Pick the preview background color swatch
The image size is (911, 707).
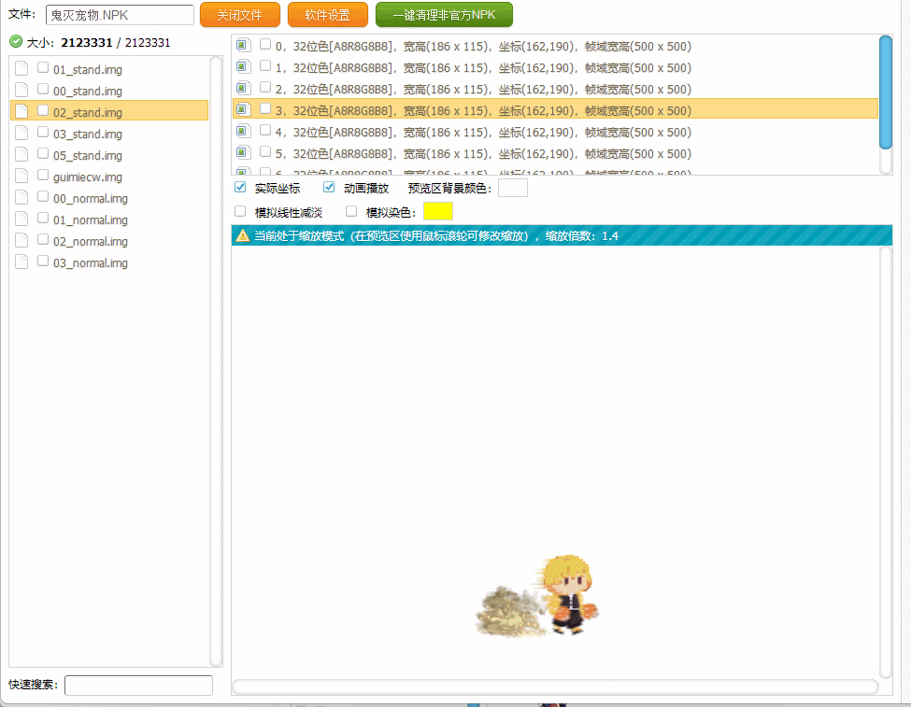[513, 188]
